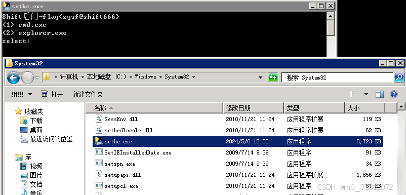Select sethc.exe file name
Image resolution: width=406 pixels, height=195 pixels.
(118, 142)
